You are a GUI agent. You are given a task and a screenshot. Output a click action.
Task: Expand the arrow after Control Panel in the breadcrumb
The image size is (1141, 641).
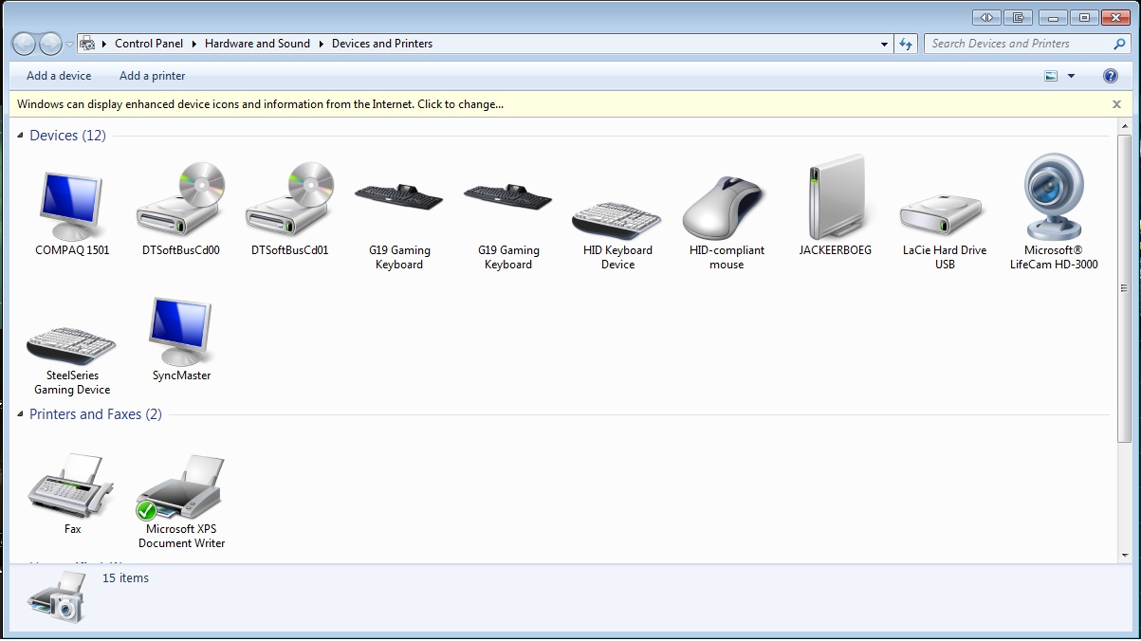tap(193, 44)
